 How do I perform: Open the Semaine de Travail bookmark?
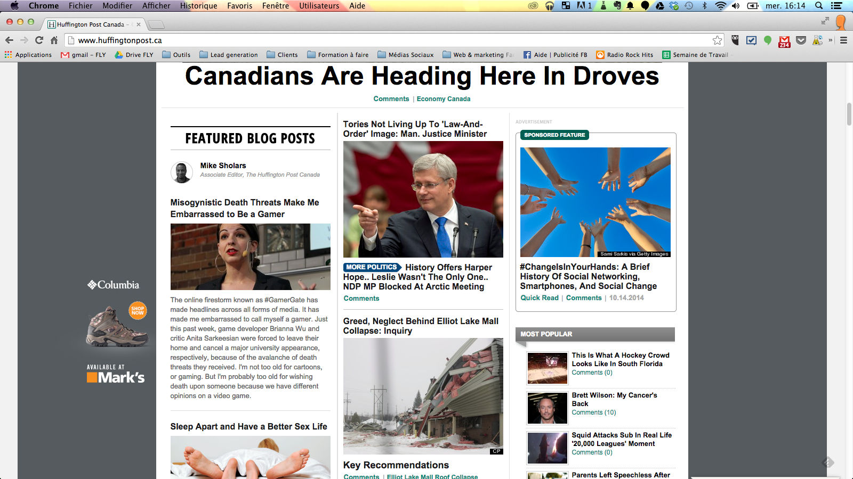[x=696, y=55]
